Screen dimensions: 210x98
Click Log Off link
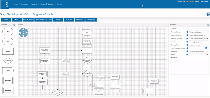click(x=206, y=1)
